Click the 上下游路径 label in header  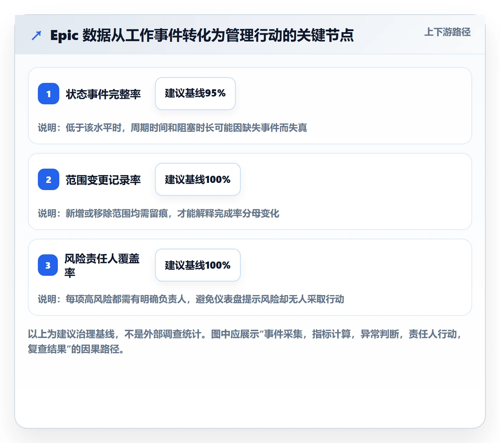coord(447,32)
